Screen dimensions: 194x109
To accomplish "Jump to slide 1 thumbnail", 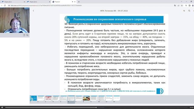I will (x=33, y=98).
